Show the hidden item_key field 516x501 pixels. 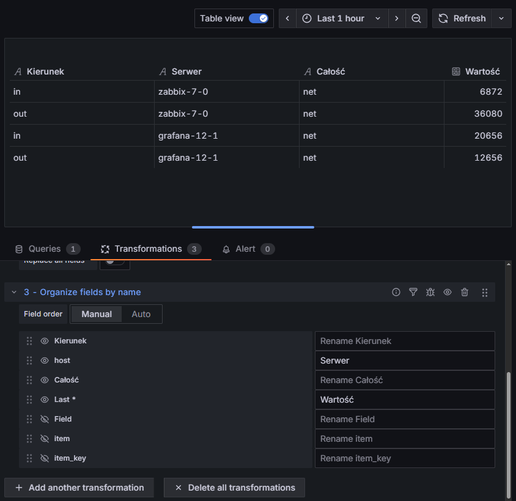[45, 458]
